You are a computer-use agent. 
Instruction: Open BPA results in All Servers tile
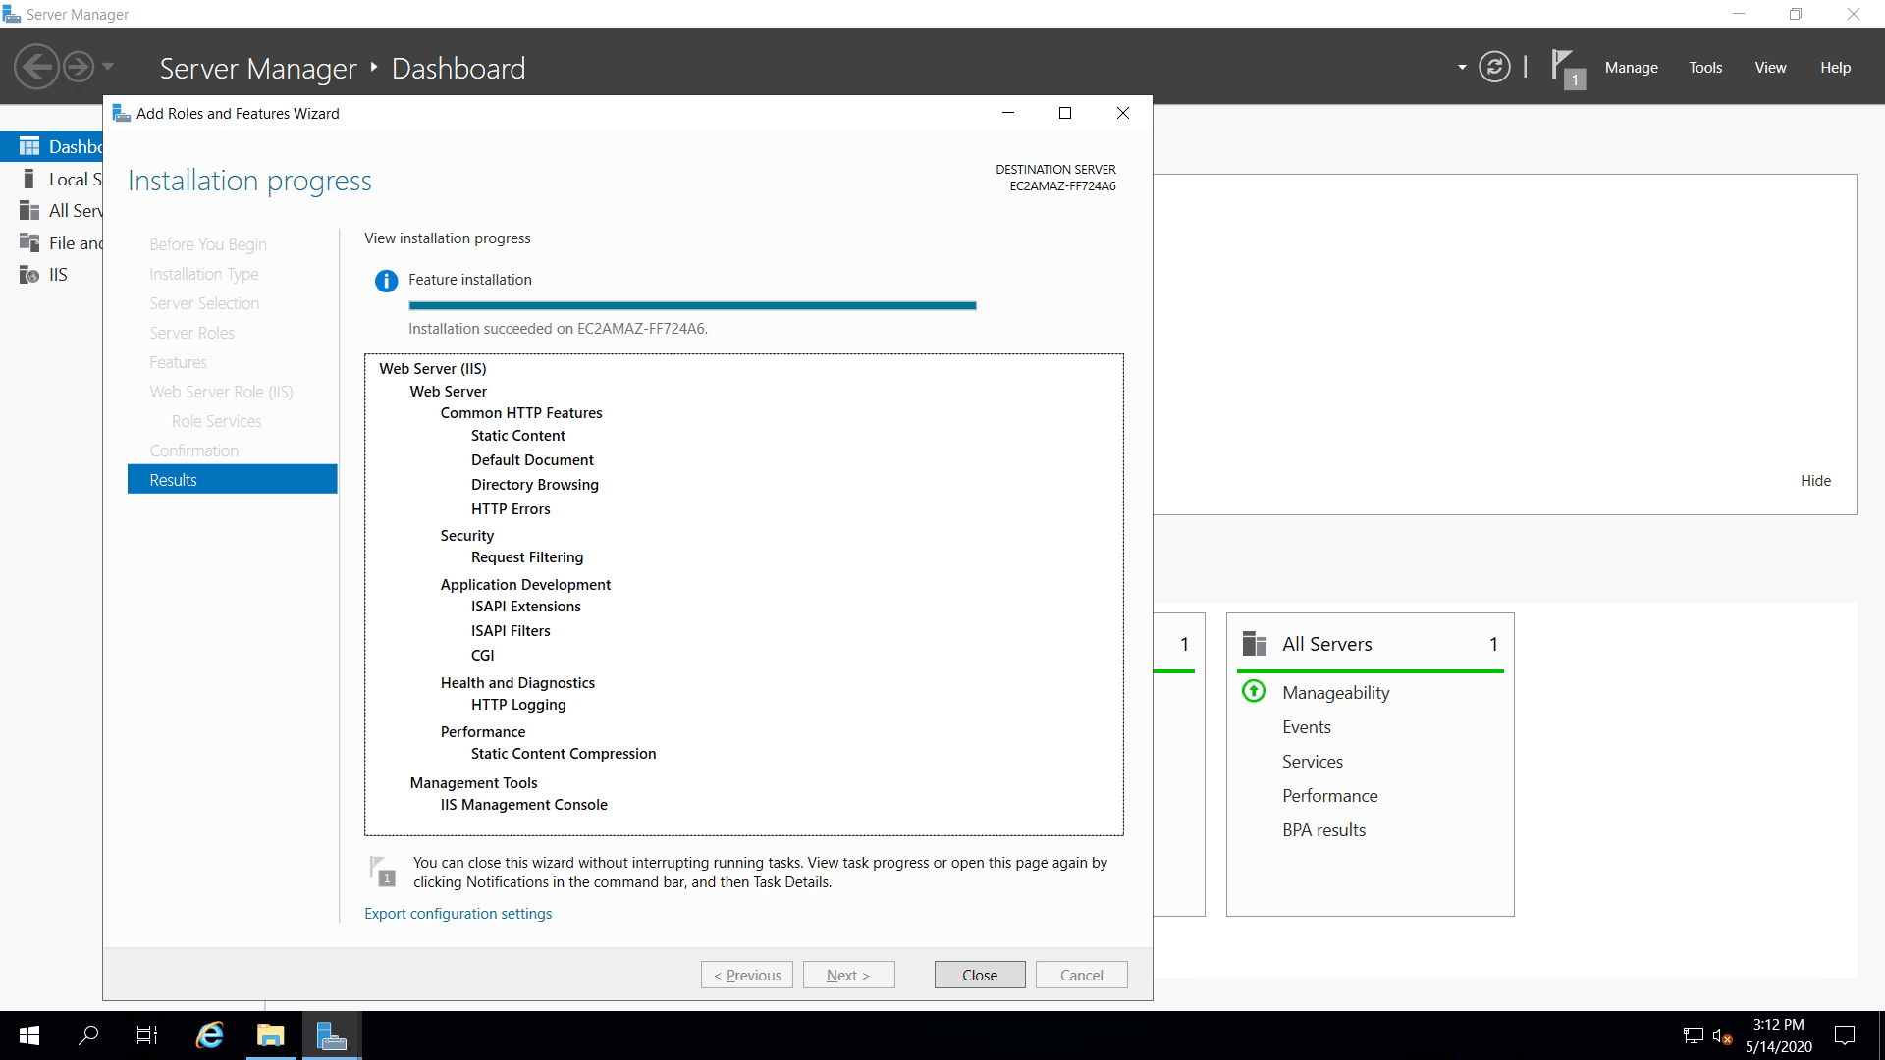pos(1323,830)
